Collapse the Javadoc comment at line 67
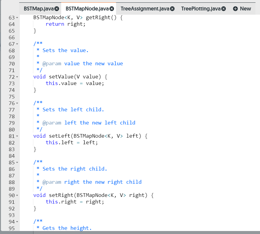 pos(17,44)
